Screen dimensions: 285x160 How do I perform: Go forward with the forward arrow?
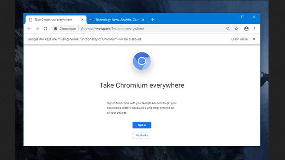(x=37, y=28)
